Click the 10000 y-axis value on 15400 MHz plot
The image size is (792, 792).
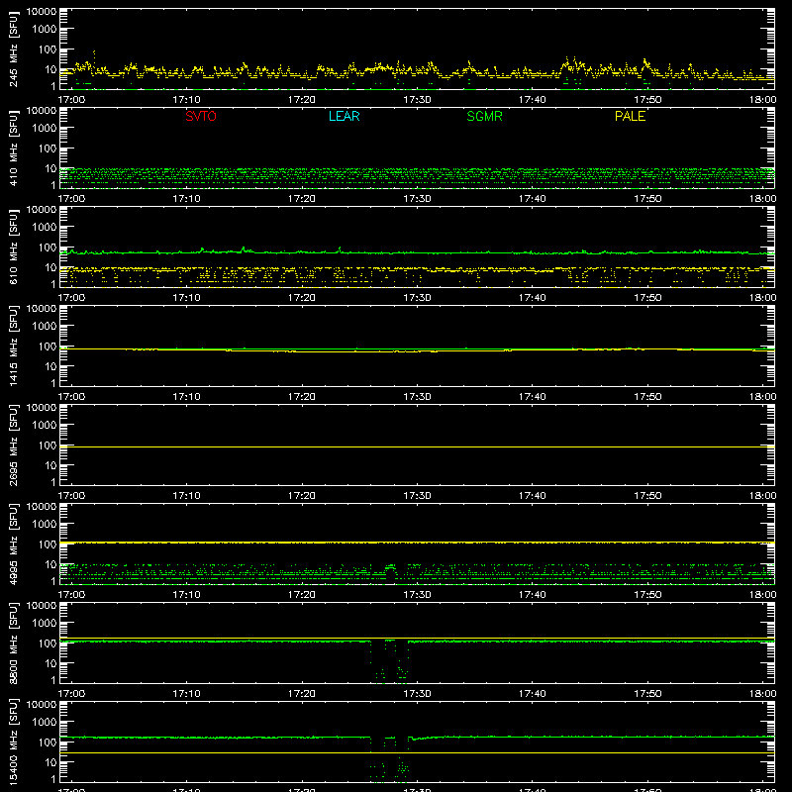coord(42,705)
